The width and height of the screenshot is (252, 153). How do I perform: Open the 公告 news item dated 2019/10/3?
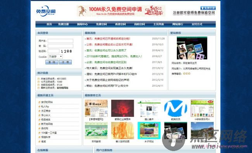point(110,44)
